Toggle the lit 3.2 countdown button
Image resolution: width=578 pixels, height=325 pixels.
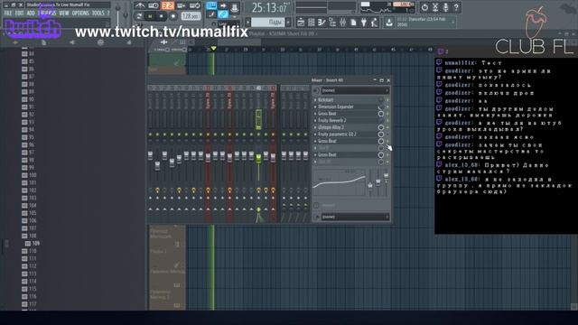pos(168,5)
